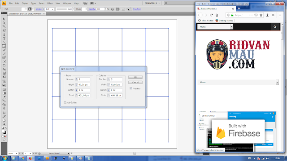This screenshot has height=161, width=287.
Task: Open the Firefox hamburger menu
Action: click(280, 15)
